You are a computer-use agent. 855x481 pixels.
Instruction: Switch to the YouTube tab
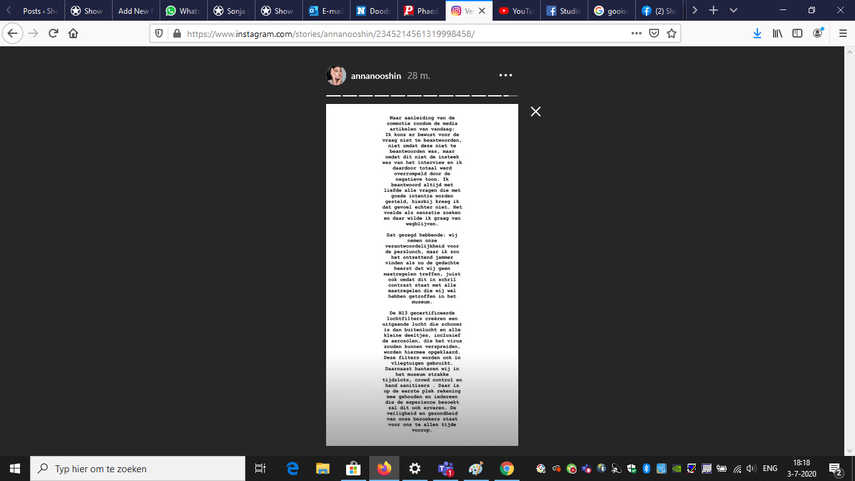[516, 11]
